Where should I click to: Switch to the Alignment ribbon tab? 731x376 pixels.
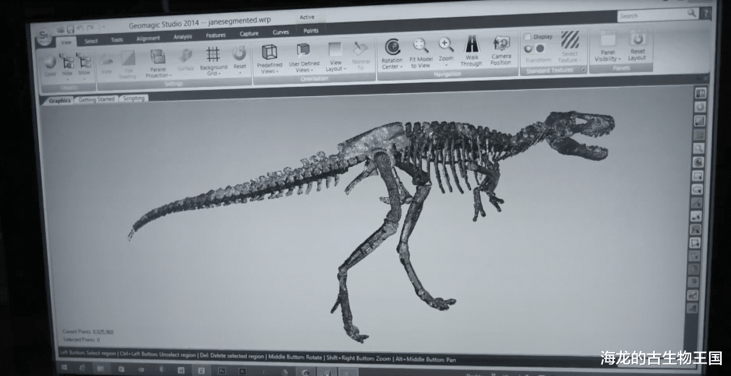coord(148,39)
